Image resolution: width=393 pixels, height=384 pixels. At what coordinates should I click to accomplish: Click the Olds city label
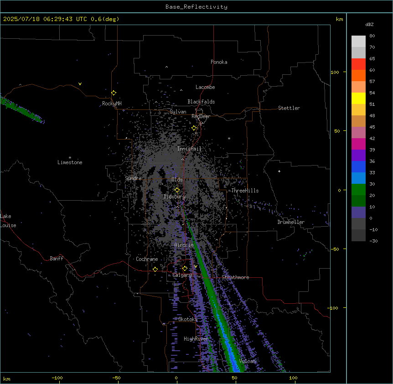coord(177,180)
